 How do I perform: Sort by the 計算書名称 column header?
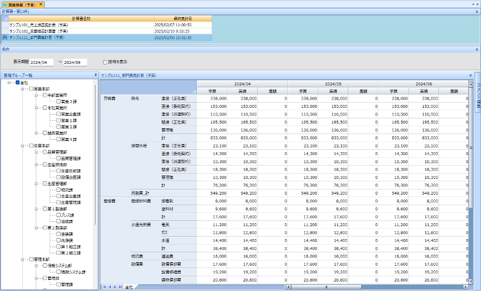tap(81, 19)
